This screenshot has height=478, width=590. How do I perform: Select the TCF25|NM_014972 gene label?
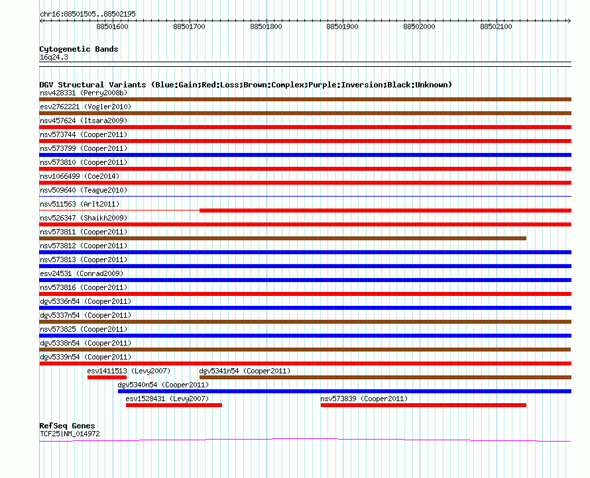coord(70,434)
